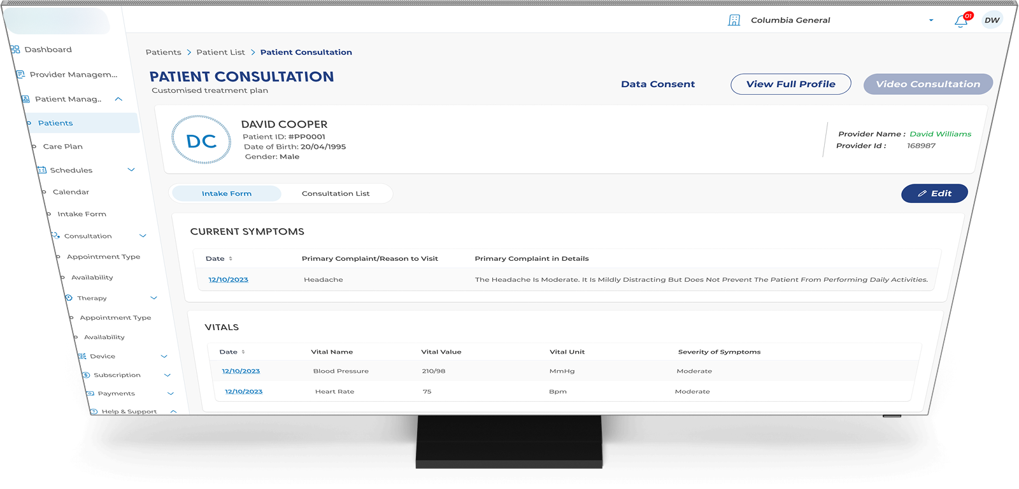Click the 210/98 vital value
1019x489 pixels.
(433, 371)
